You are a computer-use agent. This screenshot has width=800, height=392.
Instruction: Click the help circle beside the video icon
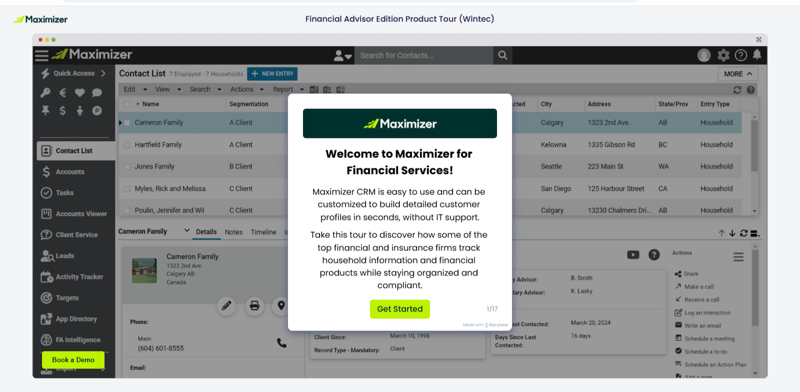654,255
